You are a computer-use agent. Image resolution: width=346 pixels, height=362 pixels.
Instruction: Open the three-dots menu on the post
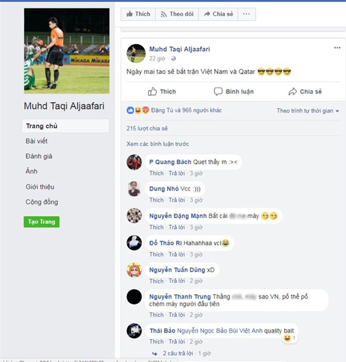[337, 48]
